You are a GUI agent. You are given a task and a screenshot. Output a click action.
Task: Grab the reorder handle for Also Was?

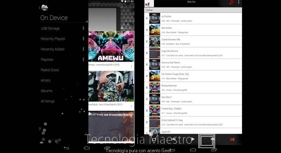[147, 99]
